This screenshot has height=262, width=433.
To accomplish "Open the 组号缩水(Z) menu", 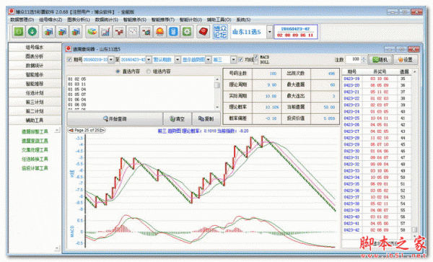I will (51, 20).
